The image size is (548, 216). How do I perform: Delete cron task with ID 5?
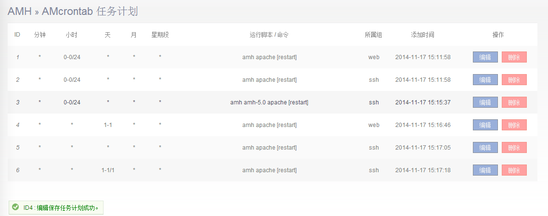(x=514, y=148)
